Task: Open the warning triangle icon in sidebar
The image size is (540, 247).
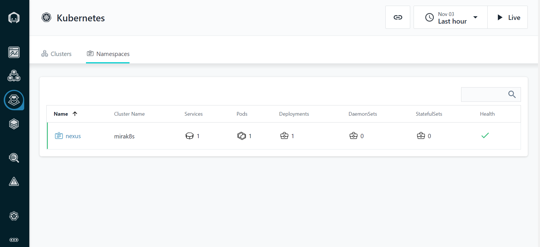Action: coord(14,181)
